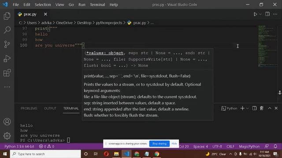282x158 pixels.
Task: Change file encoding UTF-8
Action: click(217, 147)
